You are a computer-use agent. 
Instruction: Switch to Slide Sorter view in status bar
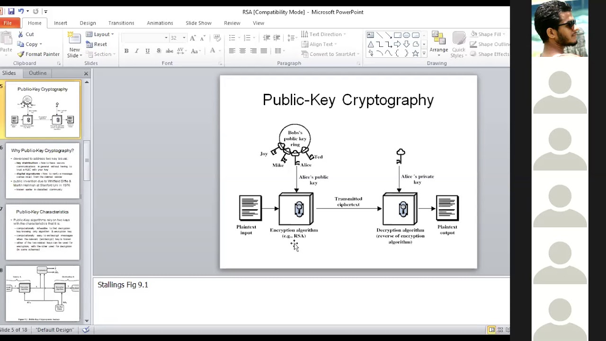(x=500, y=330)
